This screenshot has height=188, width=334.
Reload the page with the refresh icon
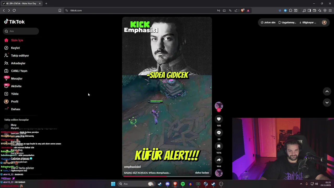click(x=14, y=10)
